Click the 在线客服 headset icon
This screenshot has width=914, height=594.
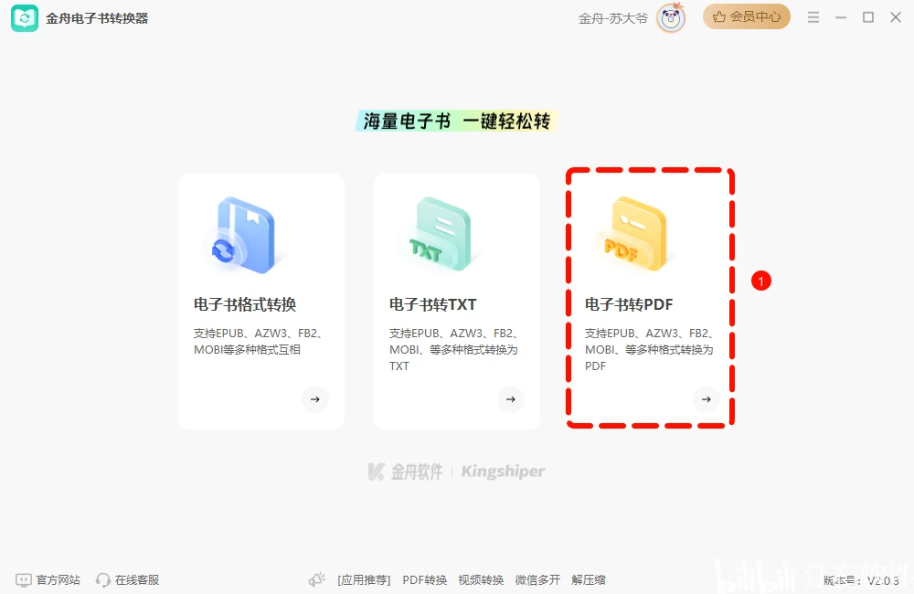point(102,580)
